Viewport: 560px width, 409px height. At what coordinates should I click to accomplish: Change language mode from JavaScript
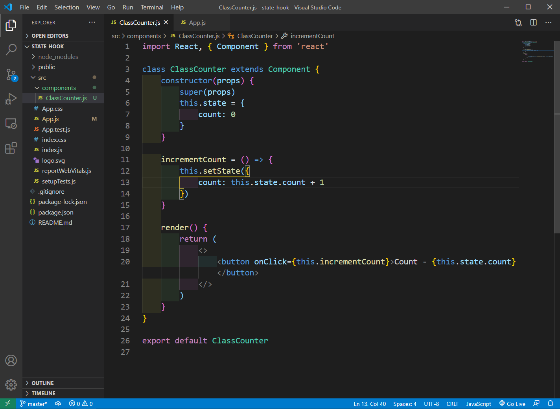pyautogui.click(x=479, y=404)
